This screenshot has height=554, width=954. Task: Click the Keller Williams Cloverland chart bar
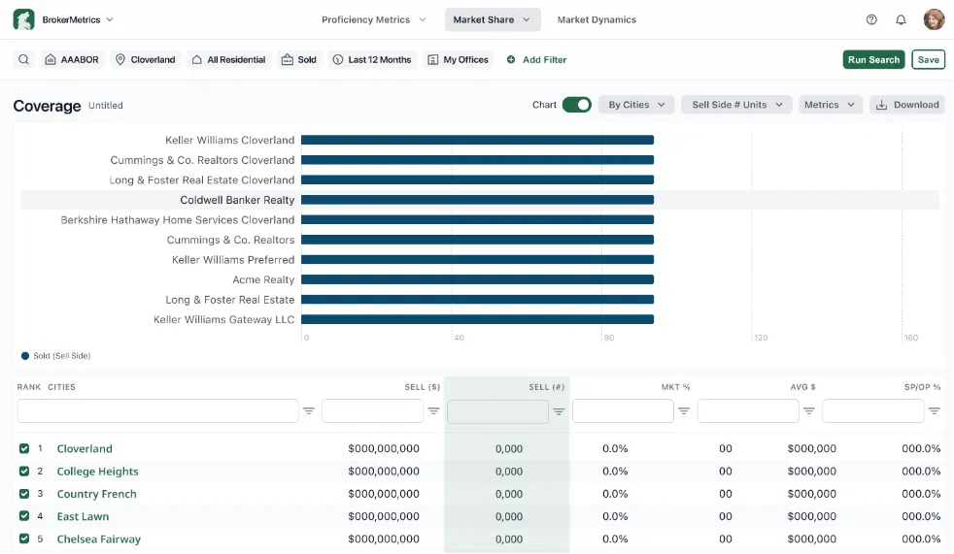coord(478,140)
